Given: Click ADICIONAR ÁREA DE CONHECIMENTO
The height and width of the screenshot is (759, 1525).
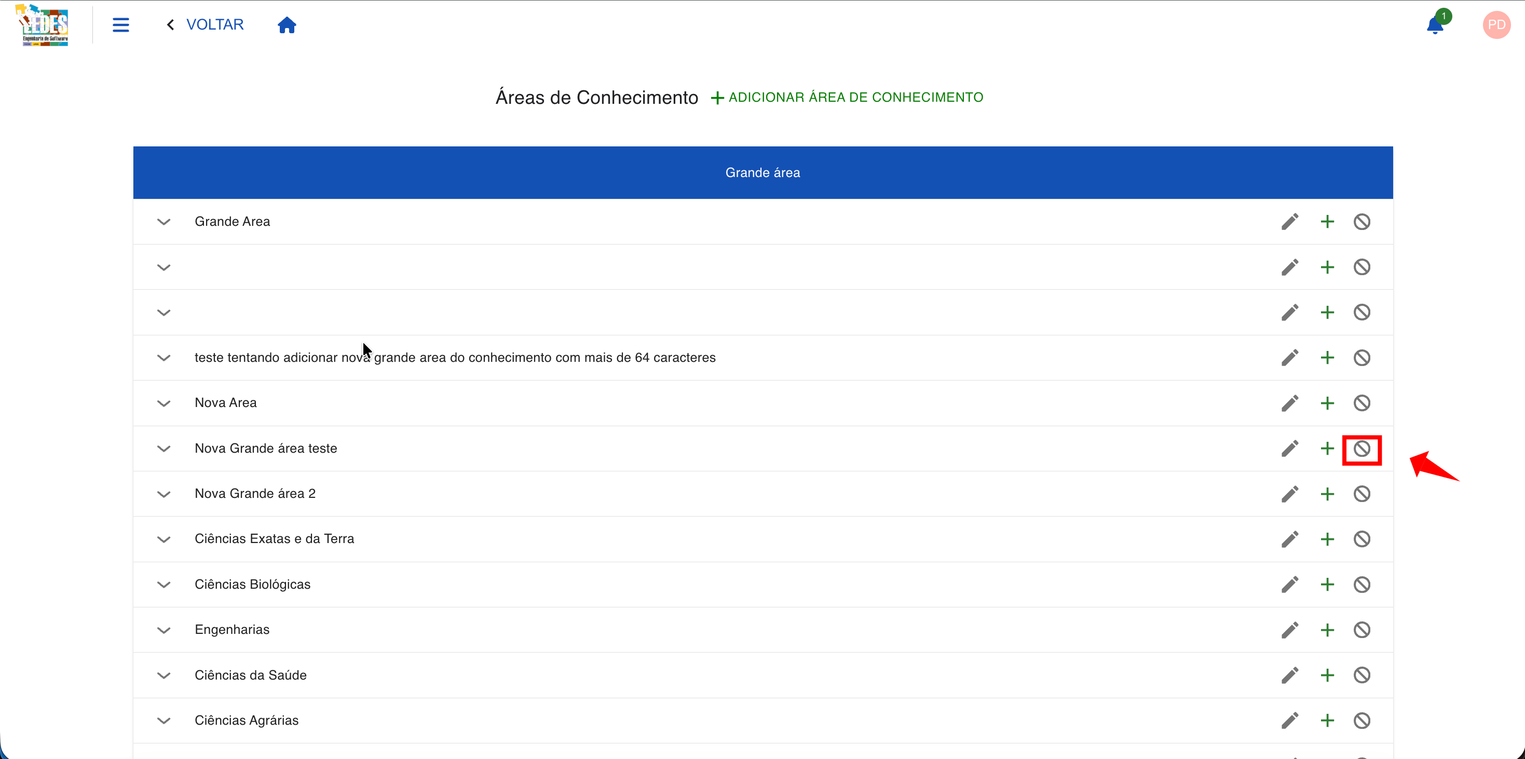Looking at the screenshot, I should click(x=848, y=97).
